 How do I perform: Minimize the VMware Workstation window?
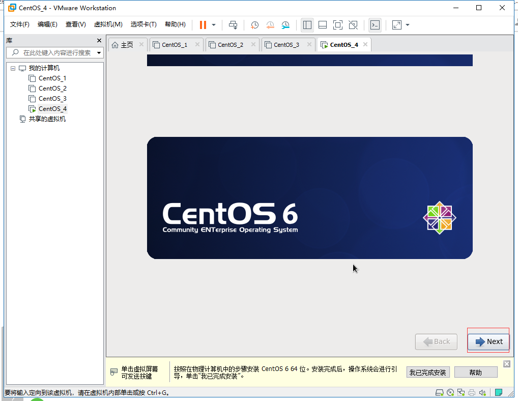(x=456, y=8)
